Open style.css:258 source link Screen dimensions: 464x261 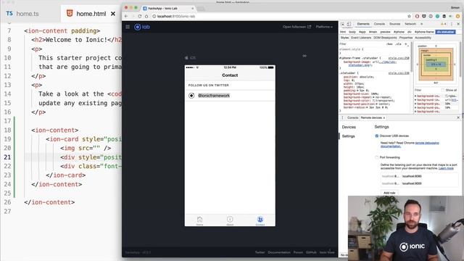tap(399, 58)
